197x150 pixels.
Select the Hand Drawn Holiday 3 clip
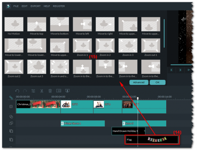pos(129,131)
